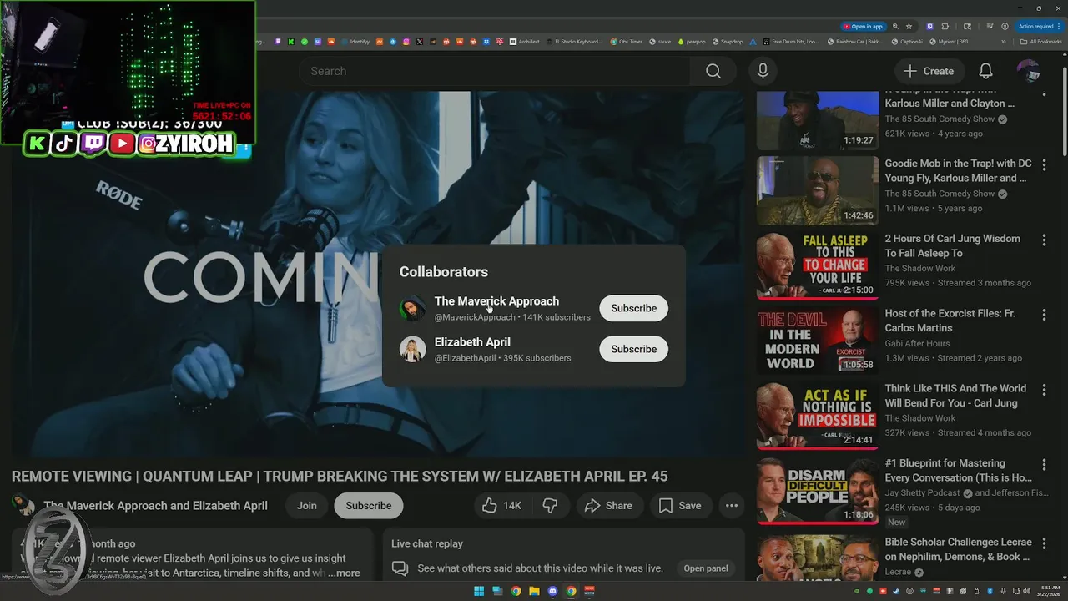Open the 'Obs Timer' bookmark
This screenshot has height=601, width=1068.
click(x=627, y=42)
